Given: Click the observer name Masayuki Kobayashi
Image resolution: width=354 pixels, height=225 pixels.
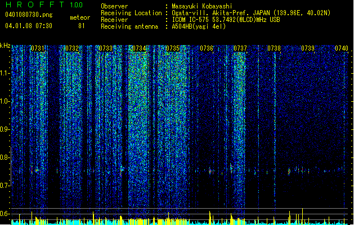Looking at the screenshot, I should coord(202,6).
